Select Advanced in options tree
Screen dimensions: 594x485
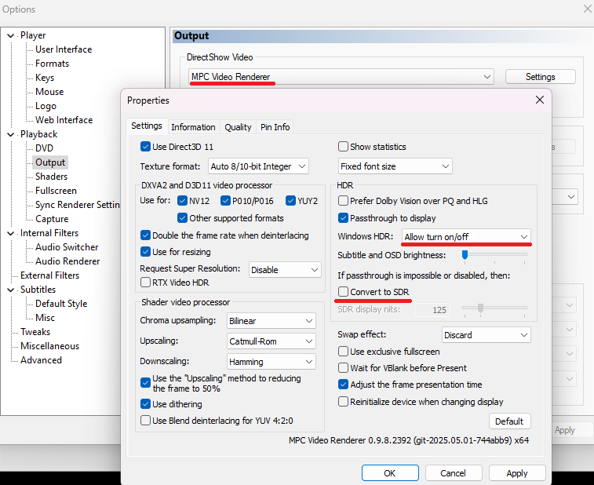pos(41,360)
